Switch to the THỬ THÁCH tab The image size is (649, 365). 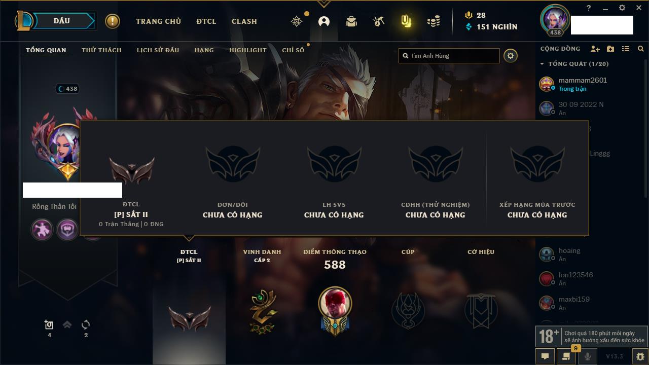point(101,50)
